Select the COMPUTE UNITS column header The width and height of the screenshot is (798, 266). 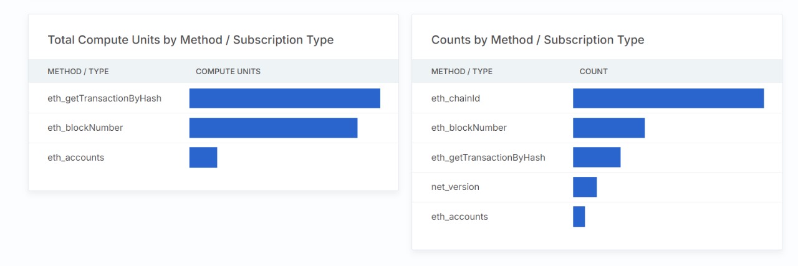pos(228,72)
